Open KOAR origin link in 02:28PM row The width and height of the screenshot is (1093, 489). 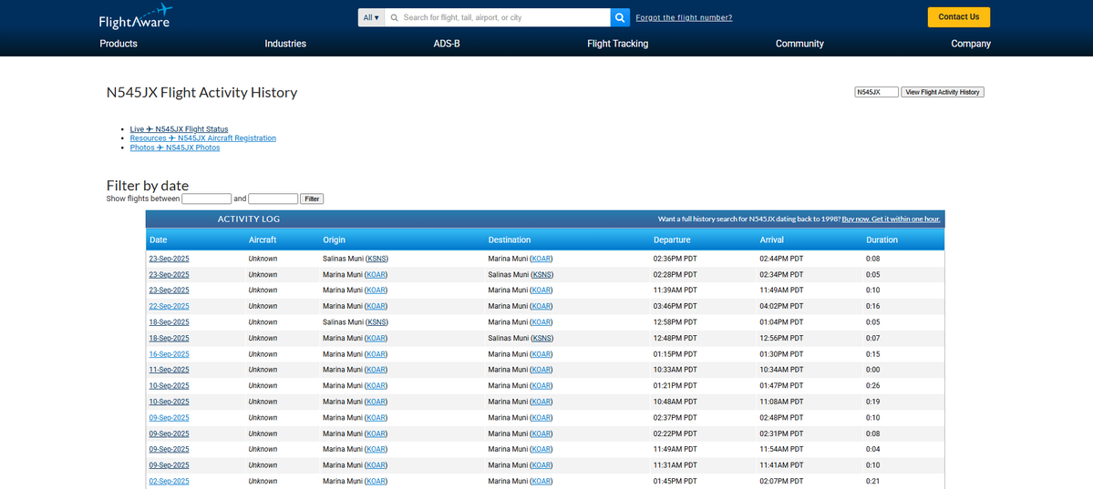click(376, 274)
